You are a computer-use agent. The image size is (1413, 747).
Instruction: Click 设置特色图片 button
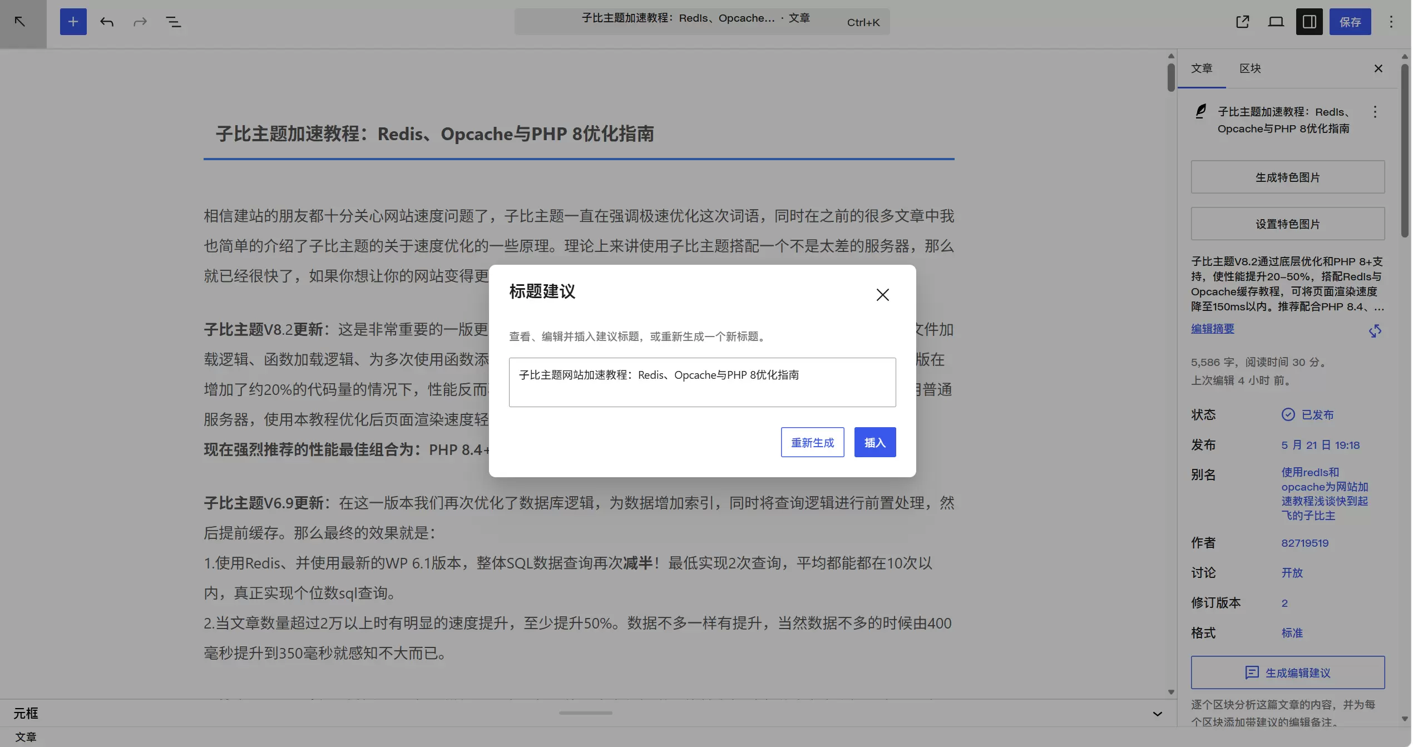[x=1287, y=224]
